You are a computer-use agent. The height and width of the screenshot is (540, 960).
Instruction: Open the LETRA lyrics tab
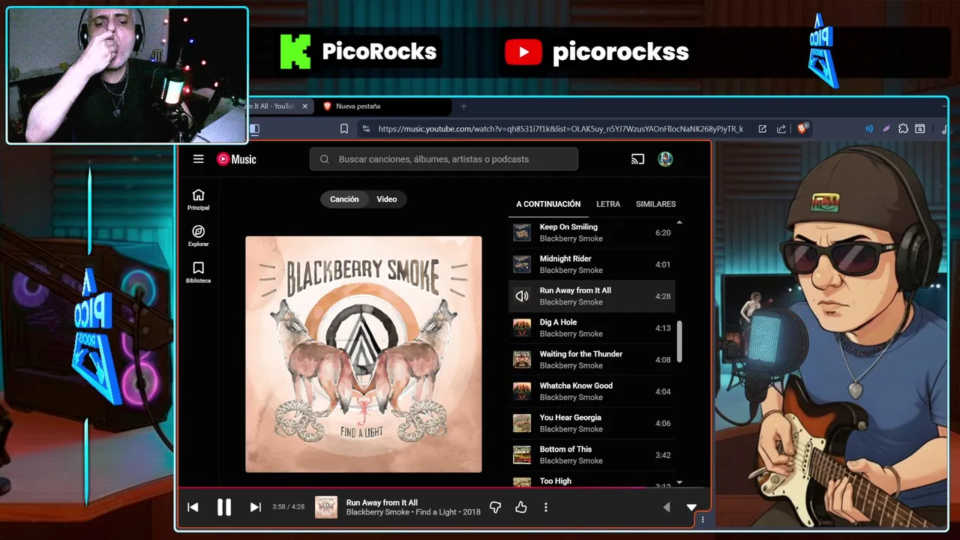pyautogui.click(x=608, y=204)
